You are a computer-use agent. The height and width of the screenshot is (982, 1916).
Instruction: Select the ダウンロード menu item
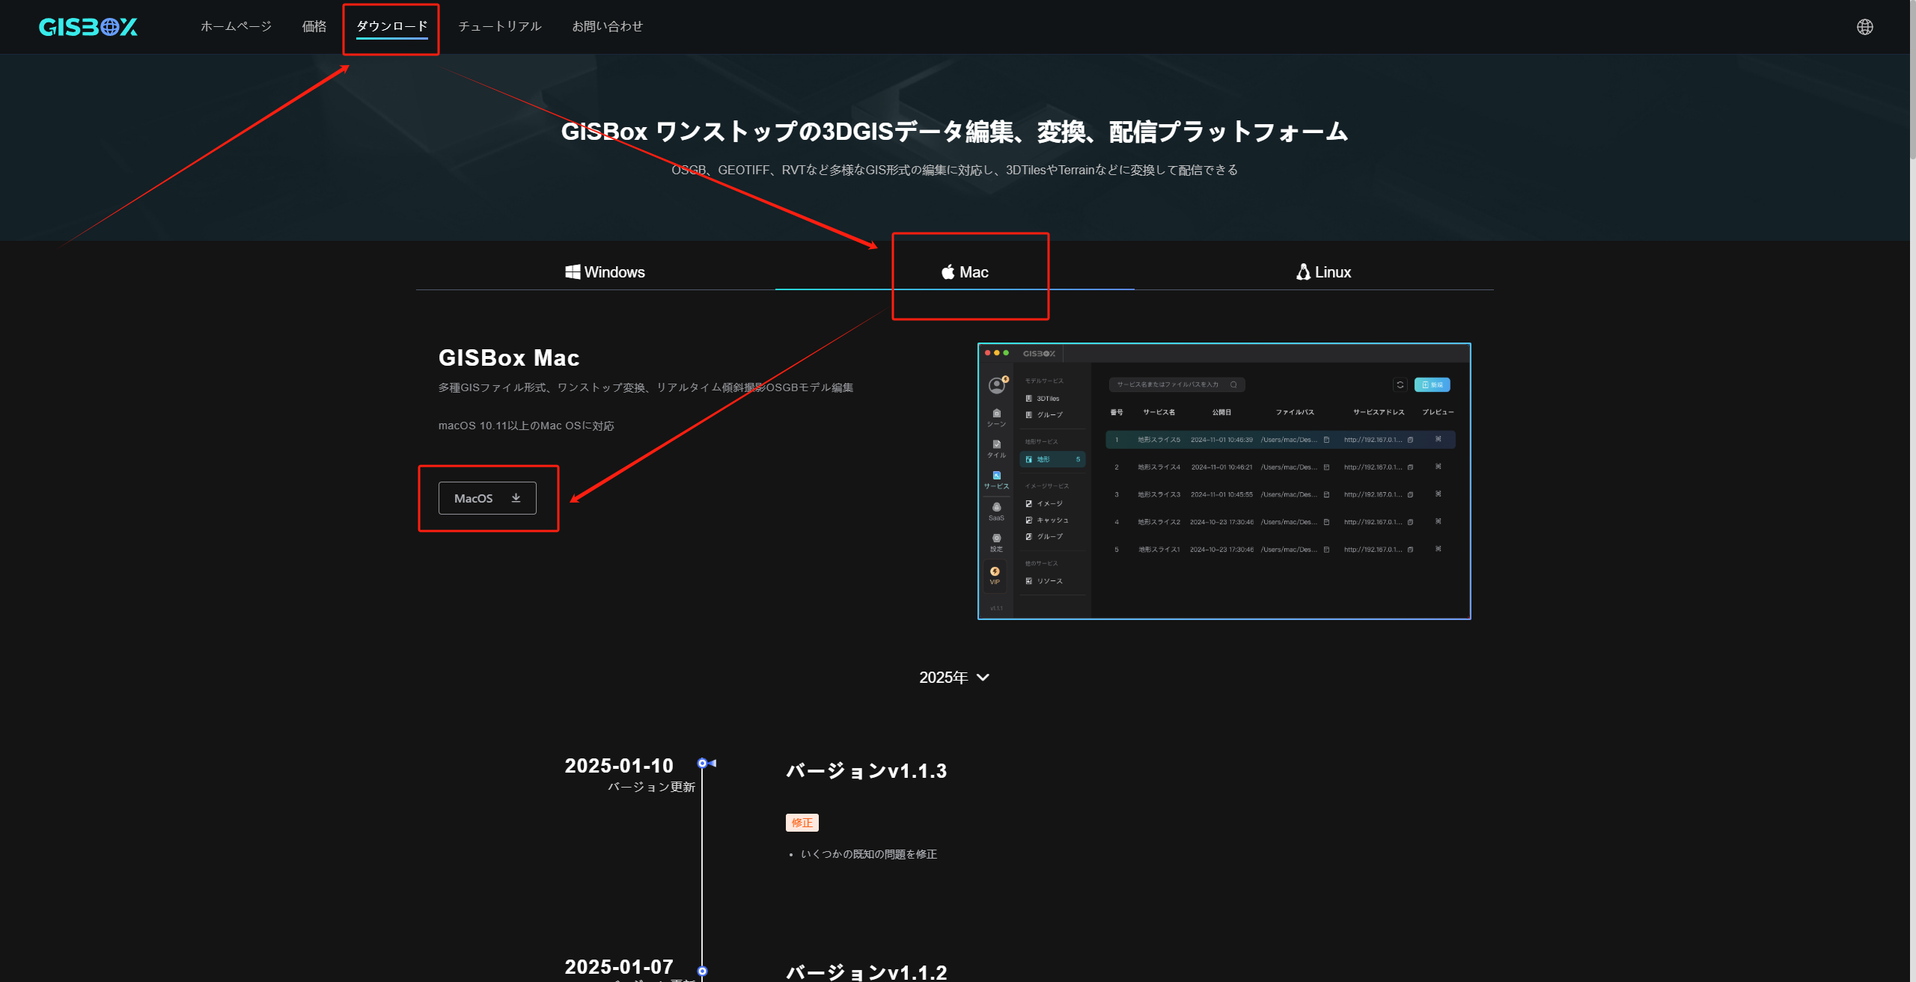click(x=391, y=27)
